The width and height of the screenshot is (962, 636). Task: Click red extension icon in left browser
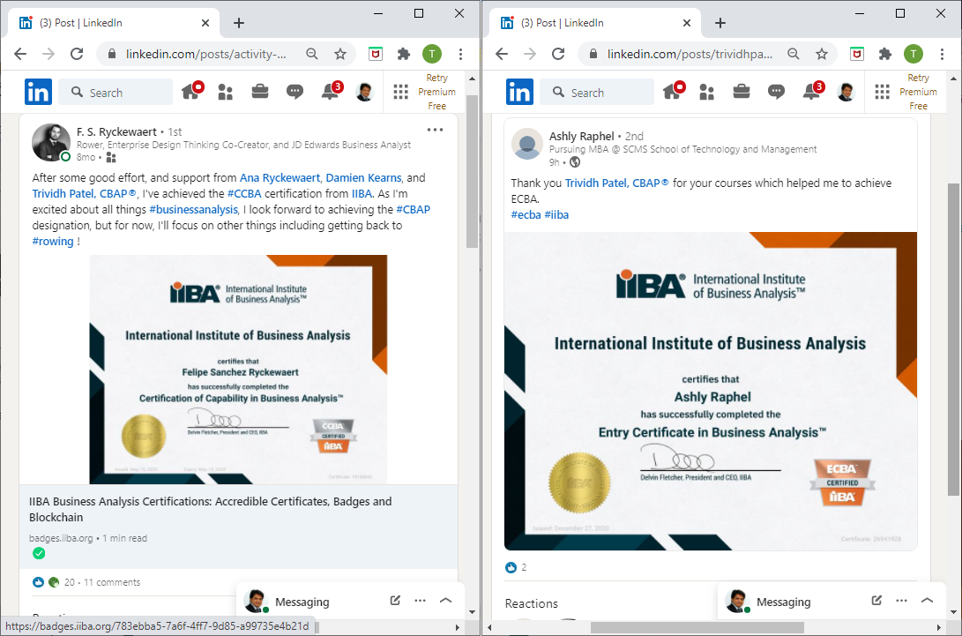(376, 54)
